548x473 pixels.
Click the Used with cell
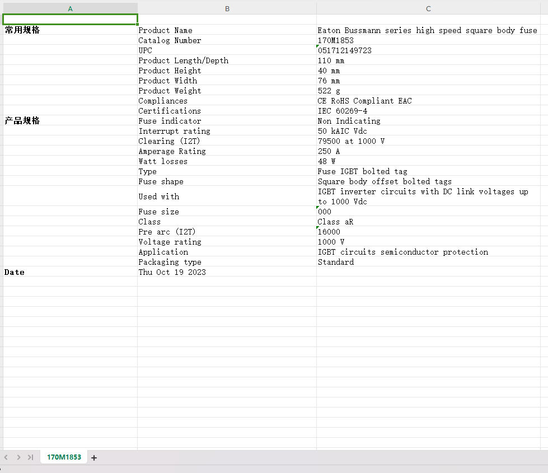(x=227, y=196)
